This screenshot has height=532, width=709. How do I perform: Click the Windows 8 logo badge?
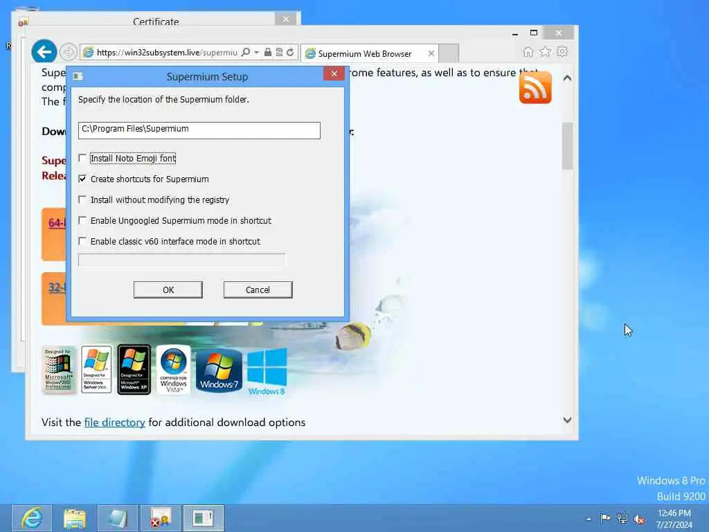pyautogui.click(x=267, y=372)
